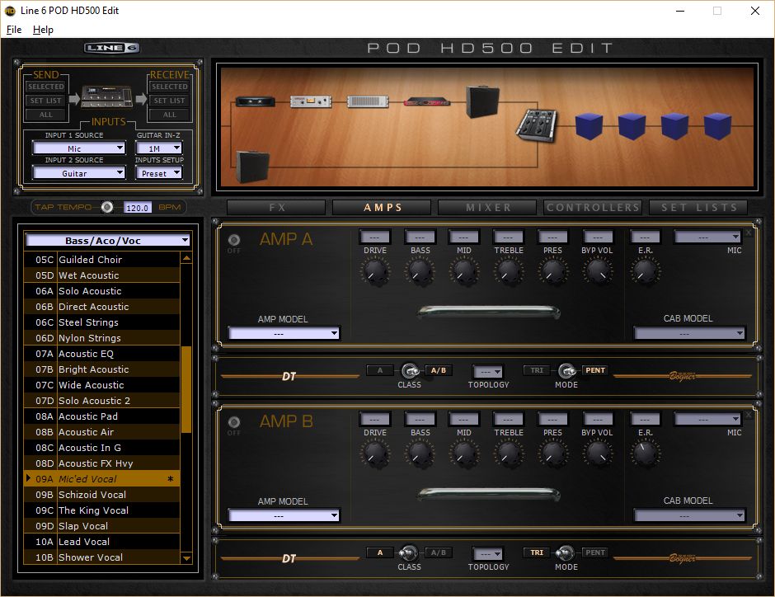Switch to the Controllers tab
This screenshot has height=597, width=775.
pos(593,208)
